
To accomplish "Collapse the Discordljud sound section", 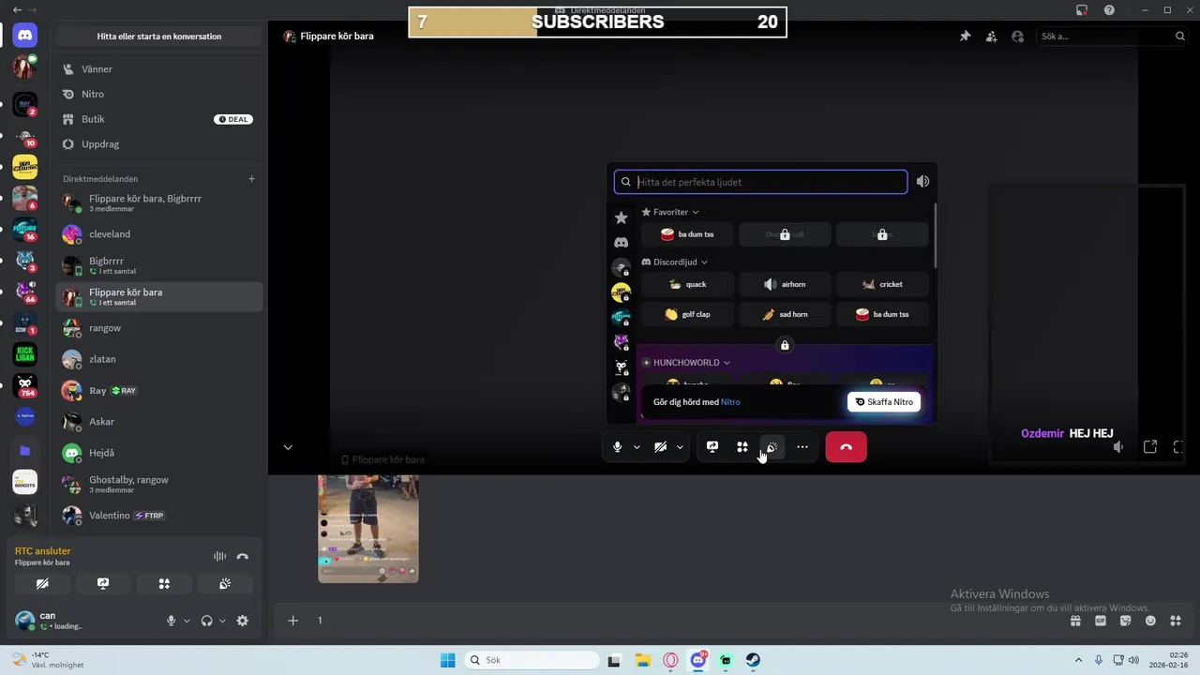I will click(x=674, y=262).
